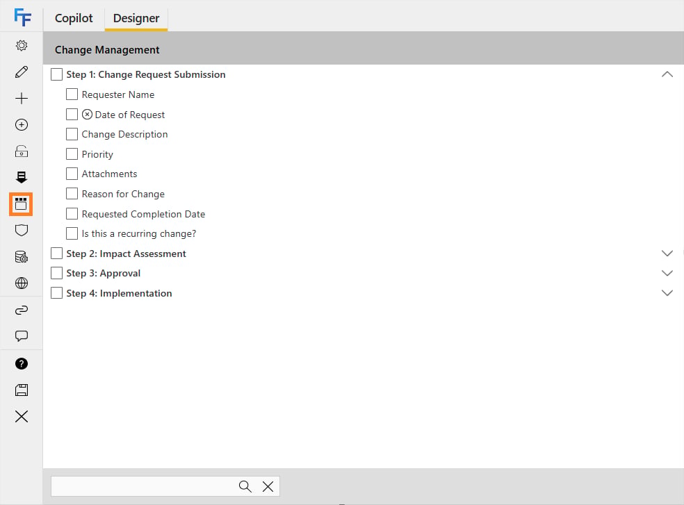Click circled X icon beside Date of Request
The width and height of the screenshot is (684, 505).
click(88, 114)
